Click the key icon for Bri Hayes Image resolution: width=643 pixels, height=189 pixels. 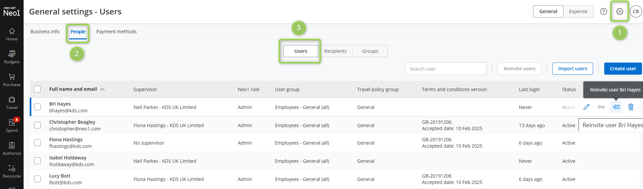tap(601, 107)
